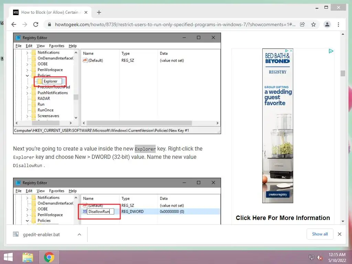352x264 pixels.
Task: Close the How to Block tab
Action: (x=86, y=12)
